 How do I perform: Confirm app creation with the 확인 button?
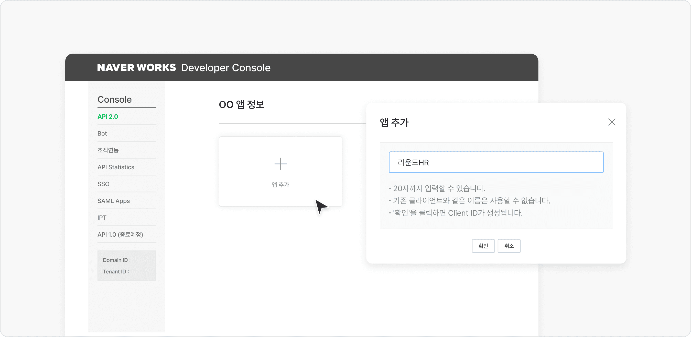[483, 246]
